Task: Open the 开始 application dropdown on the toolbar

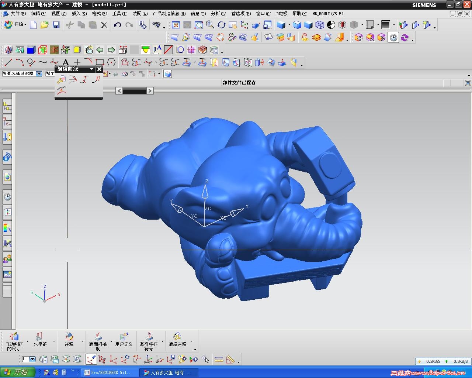Action: (15, 24)
